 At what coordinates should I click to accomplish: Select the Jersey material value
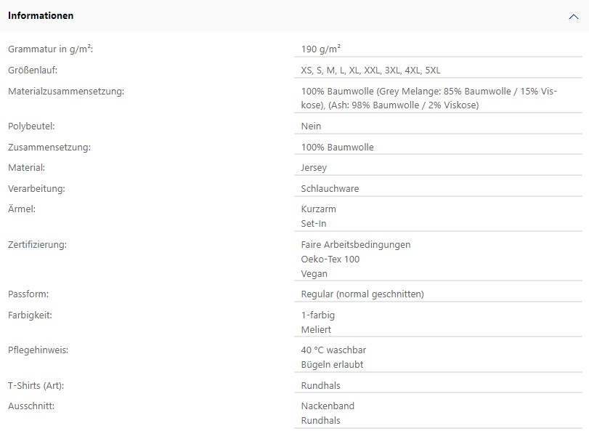pos(314,168)
